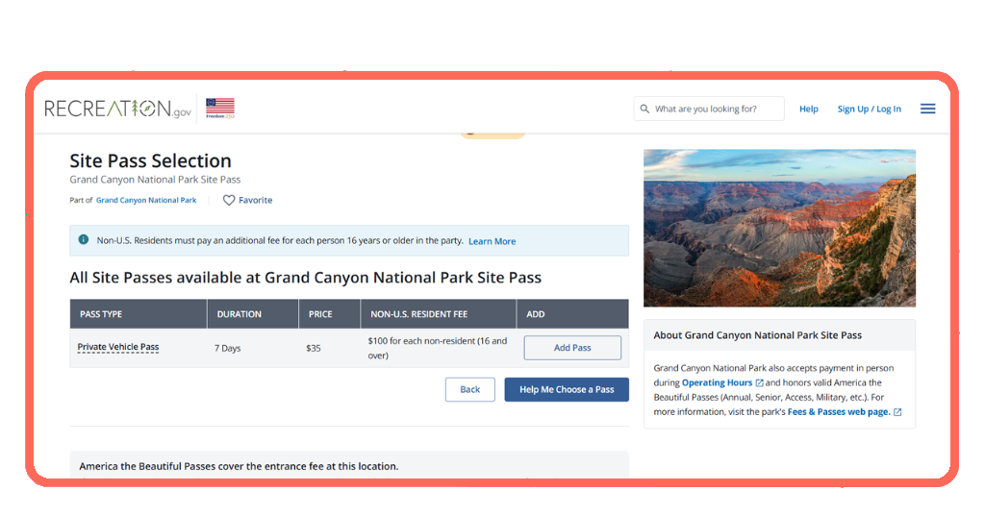
Task: Click the Favorite heart icon
Action: click(x=229, y=200)
